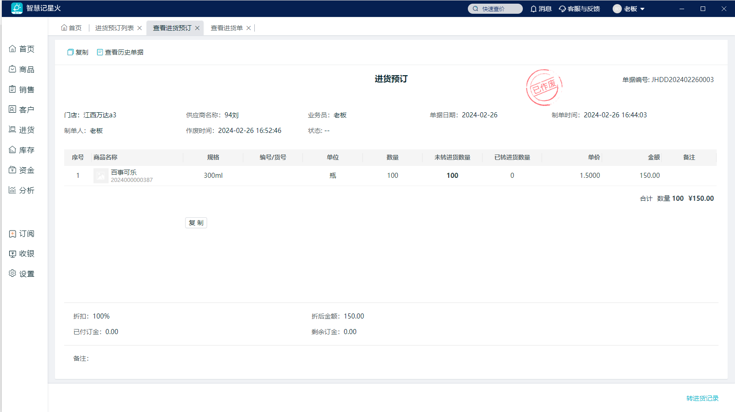Expand the 老板 user account dropdown
Image resolution: width=735 pixels, height=412 pixels.
click(629, 9)
